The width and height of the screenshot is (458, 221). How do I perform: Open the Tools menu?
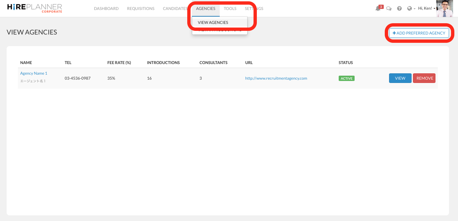230,9
